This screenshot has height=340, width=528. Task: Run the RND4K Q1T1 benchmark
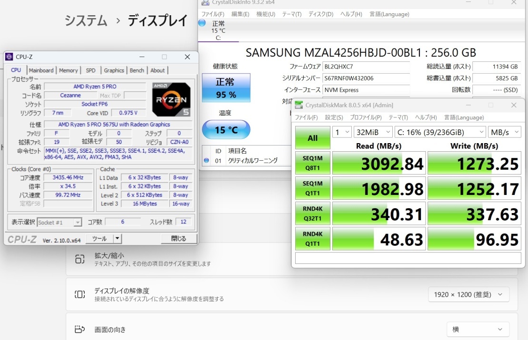coord(312,239)
